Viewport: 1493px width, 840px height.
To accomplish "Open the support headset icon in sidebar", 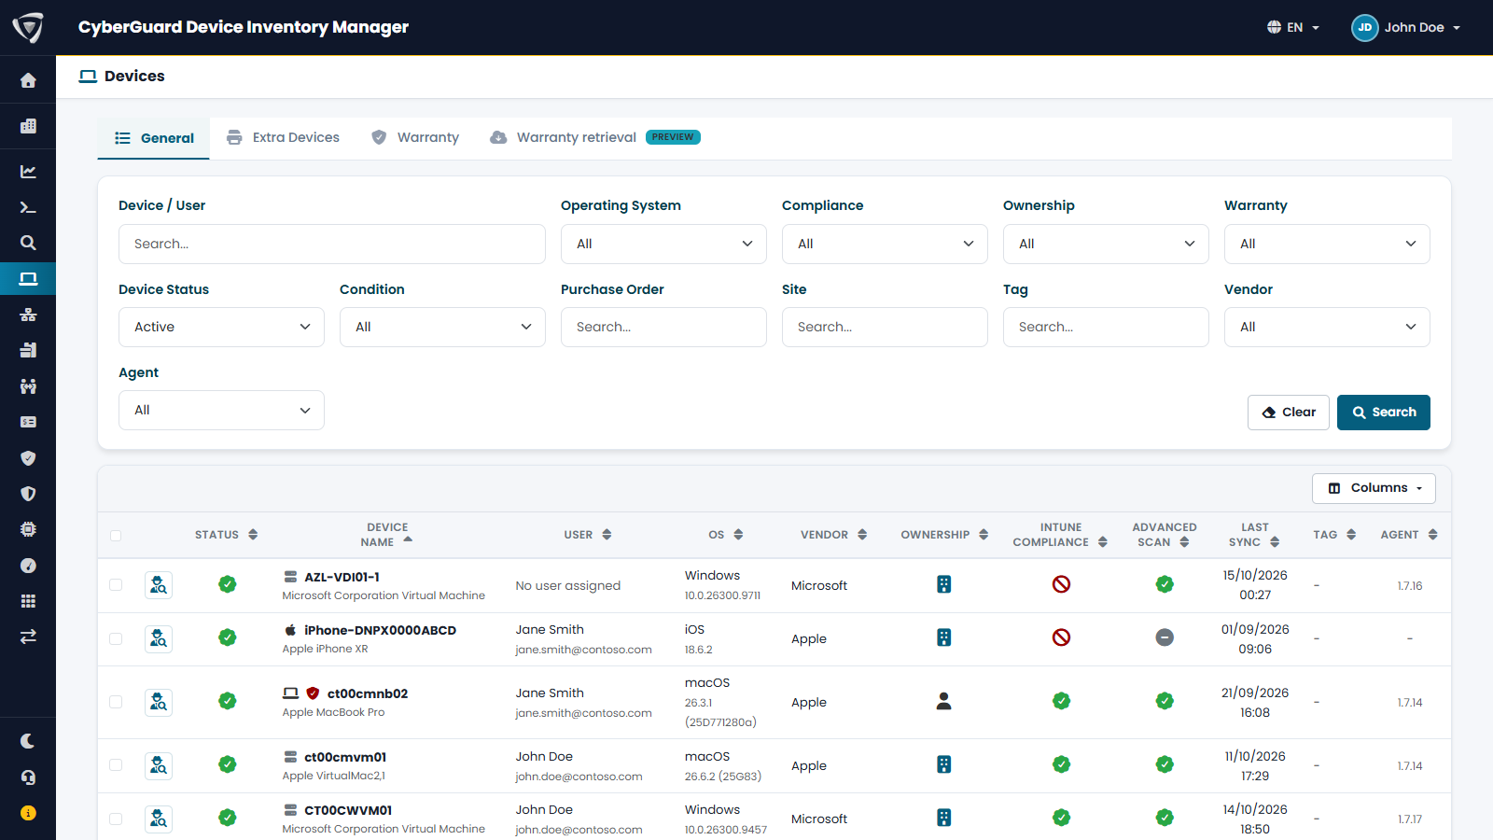I will tap(28, 777).
